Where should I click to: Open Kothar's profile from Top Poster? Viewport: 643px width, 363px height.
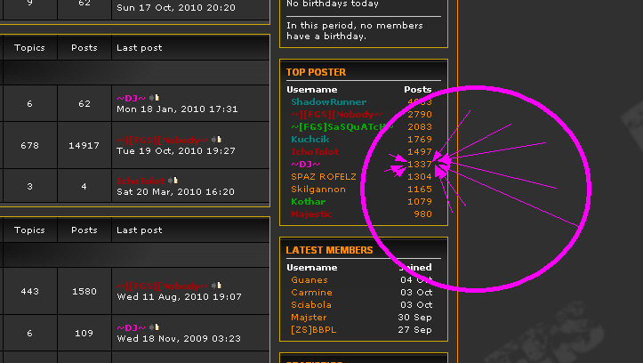(309, 202)
